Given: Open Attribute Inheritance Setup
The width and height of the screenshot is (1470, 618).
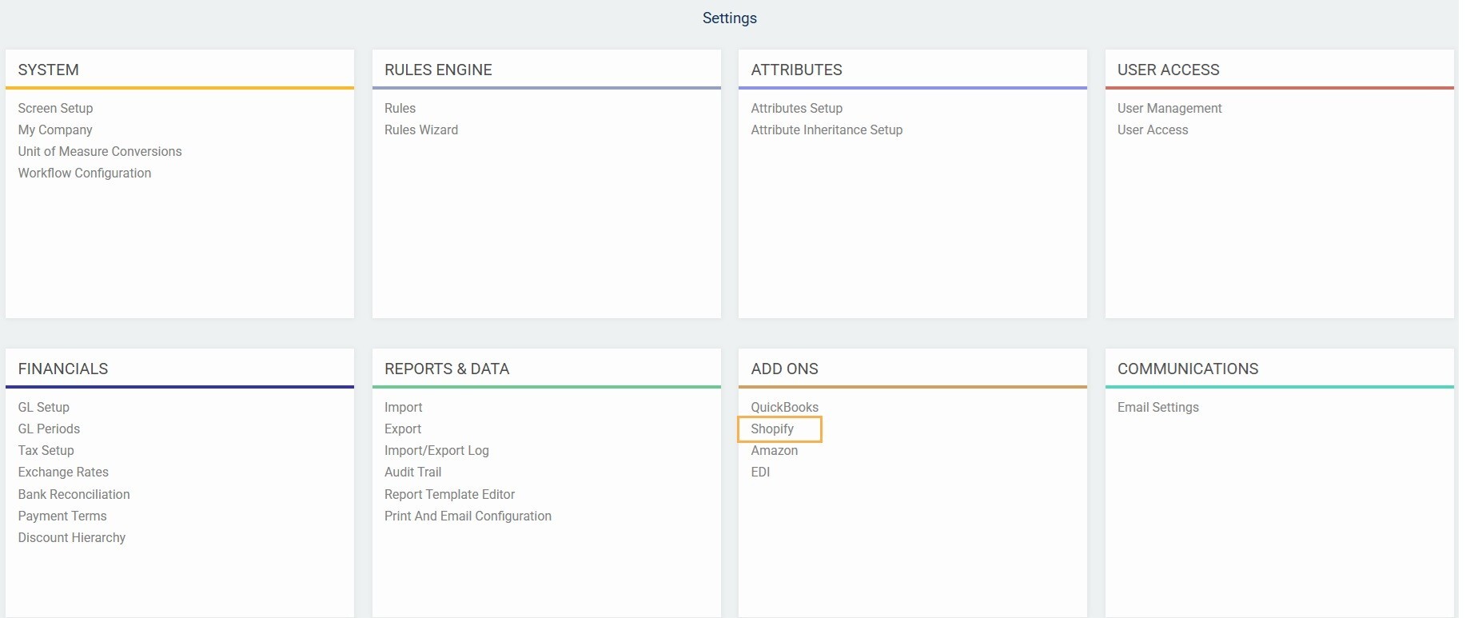Looking at the screenshot, I should [827, 130].
